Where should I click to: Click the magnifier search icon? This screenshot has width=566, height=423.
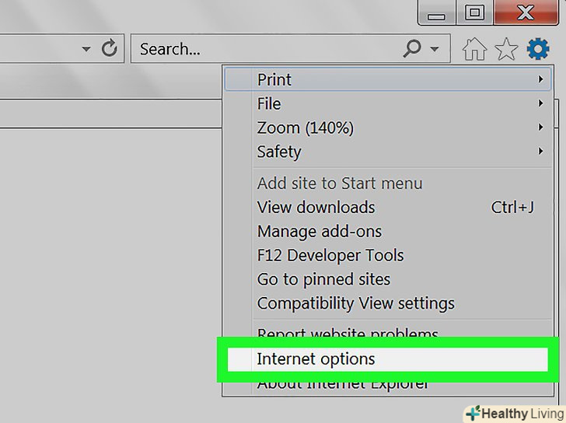tap(412, 48)
